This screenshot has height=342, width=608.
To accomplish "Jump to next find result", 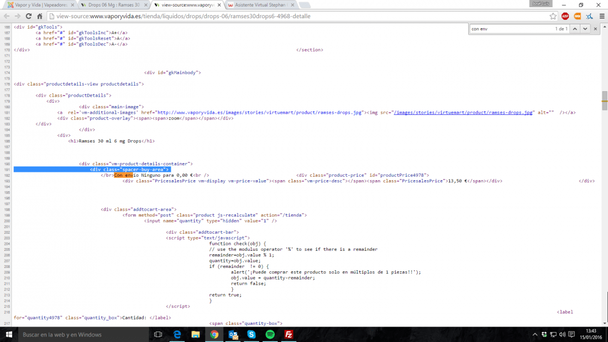I will pos(585,29).
